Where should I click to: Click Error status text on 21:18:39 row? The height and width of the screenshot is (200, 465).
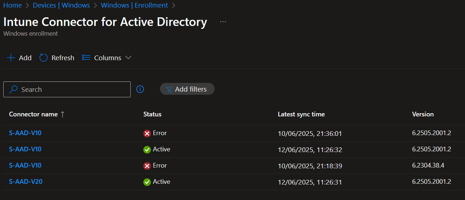(160, 166)
